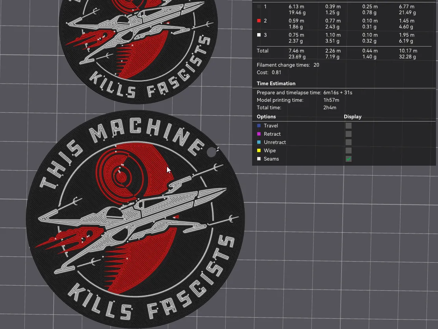Click the Filament change times value 20
Image resolution: width=438 pixels, height=329 pixels.
pos(316,65)
